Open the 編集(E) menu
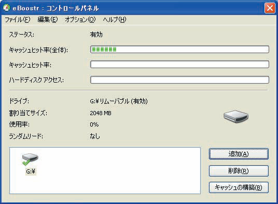This screenshot has width=278, height=204. pos(48,20)
